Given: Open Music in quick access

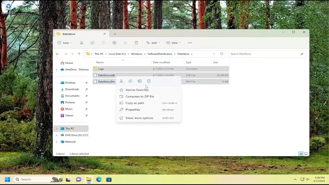Looking at the screenshot, I should pyautogui.click(x=69, y=109).
